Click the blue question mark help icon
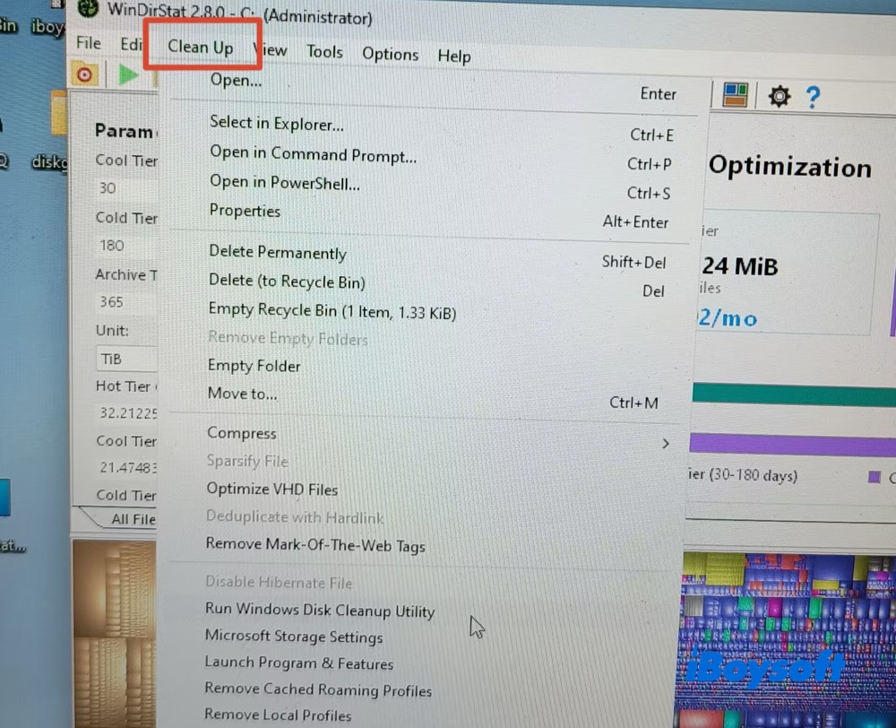Image resolution: width=896 pixels, height=728 pixels. pos(813,97)
